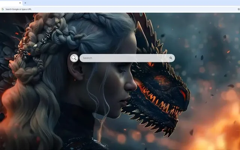Image resolution: width=240 pixels, height=150 pixels.
Task: Close the current browser tab
Action: (x=20, y=3)
